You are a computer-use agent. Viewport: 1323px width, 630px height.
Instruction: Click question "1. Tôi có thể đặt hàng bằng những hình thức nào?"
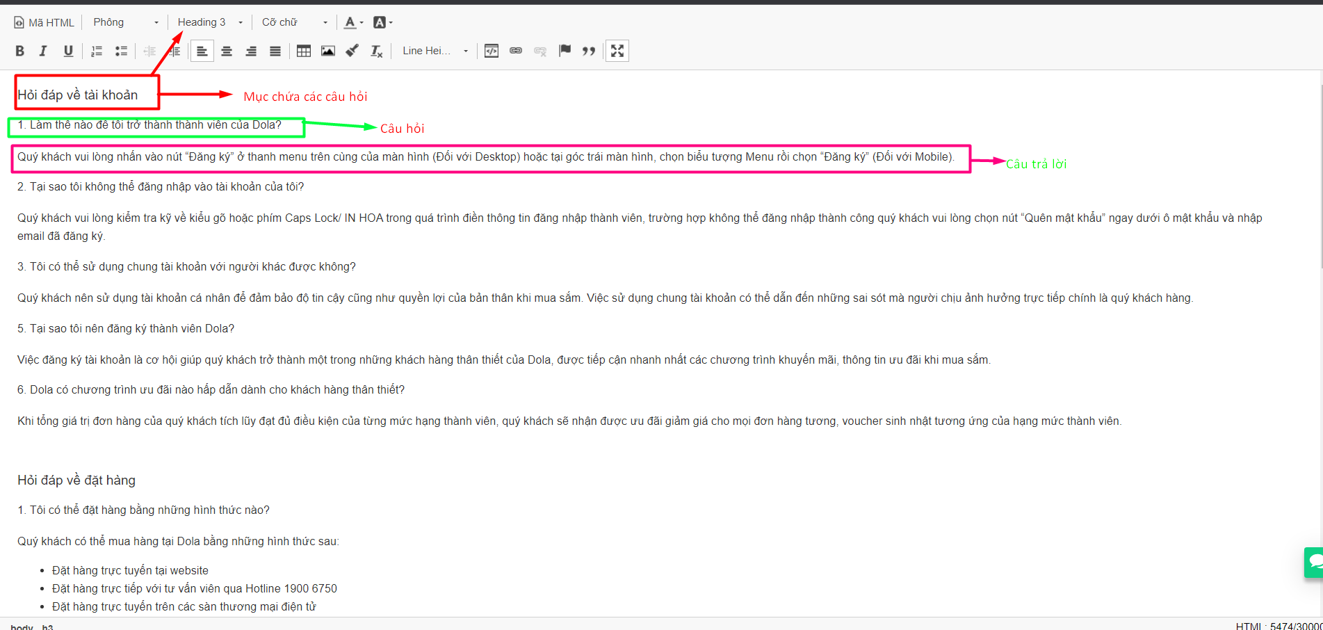click(x=143, y=510)
